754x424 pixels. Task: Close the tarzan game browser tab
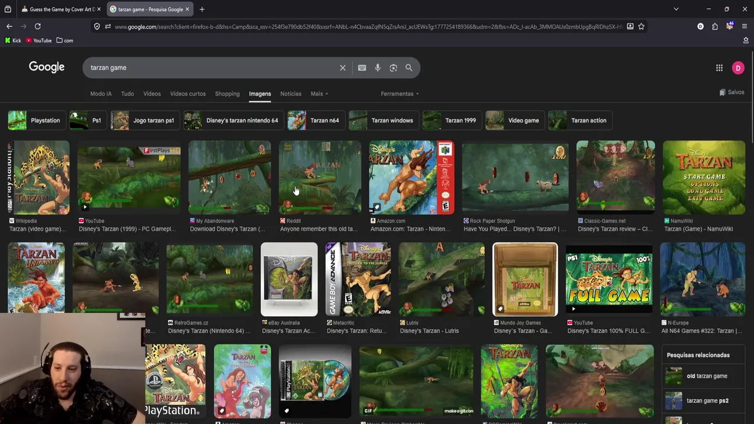point(187,9)
